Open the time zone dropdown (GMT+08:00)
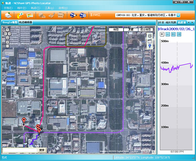Viewport: 196px width, 161px height. point(178,15)
